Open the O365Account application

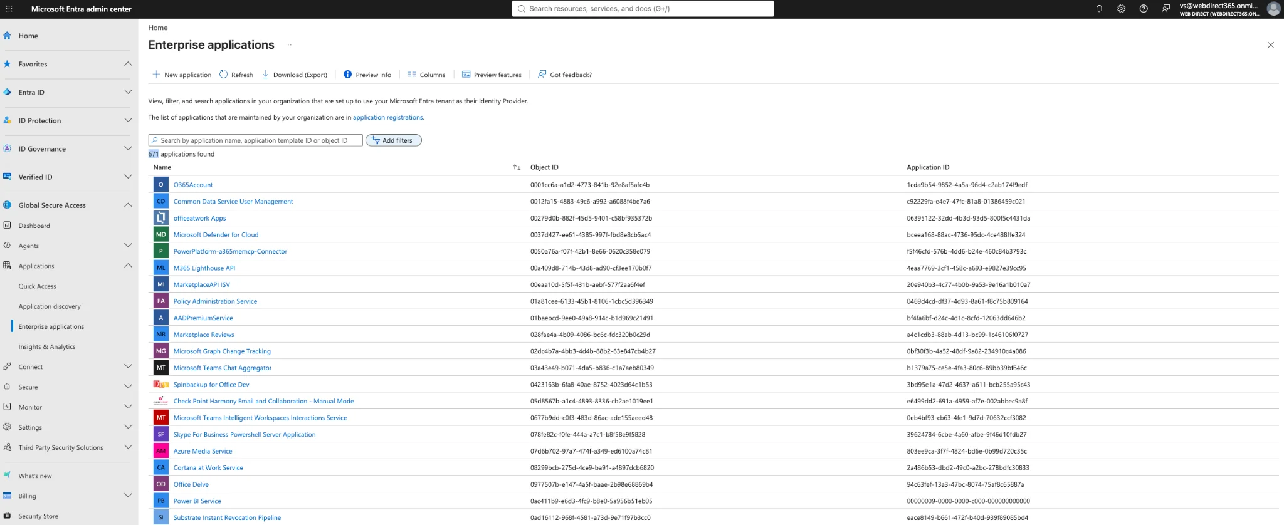coord(193,185)
